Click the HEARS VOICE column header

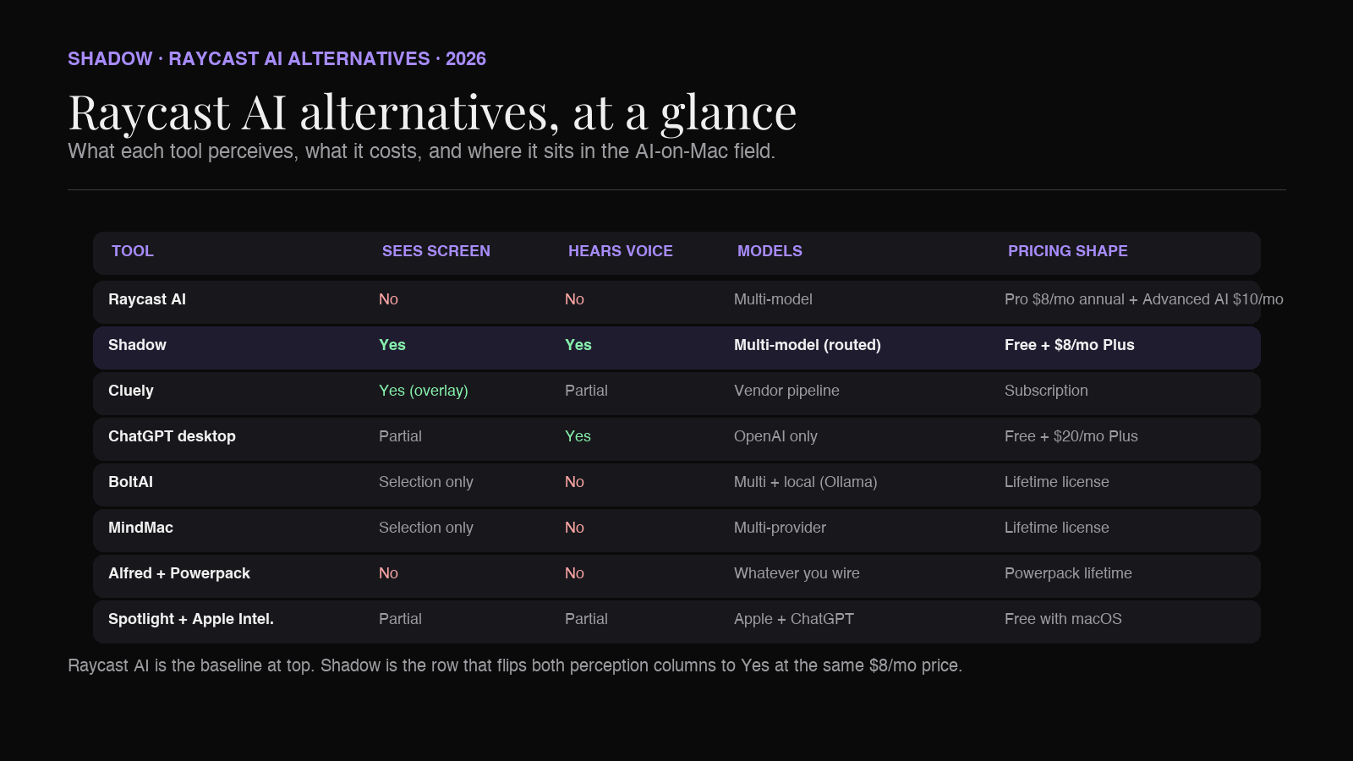(x=621, y=251)
